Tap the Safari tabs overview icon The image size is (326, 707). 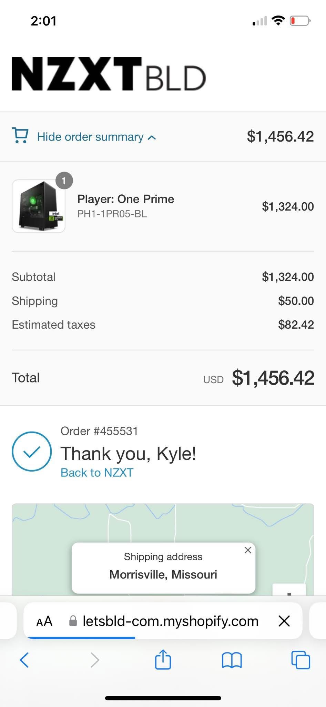point(301,660)
